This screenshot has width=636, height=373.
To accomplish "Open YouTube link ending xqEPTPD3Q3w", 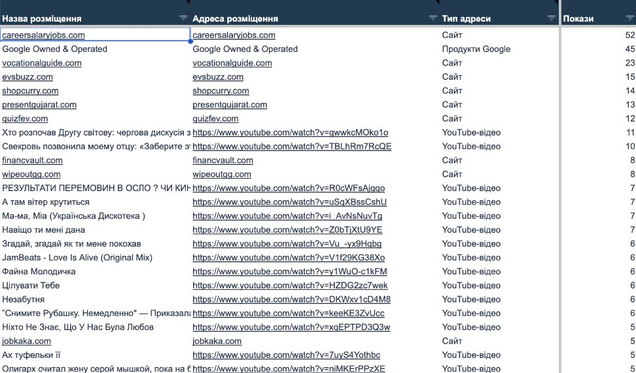I will (292, 327).
